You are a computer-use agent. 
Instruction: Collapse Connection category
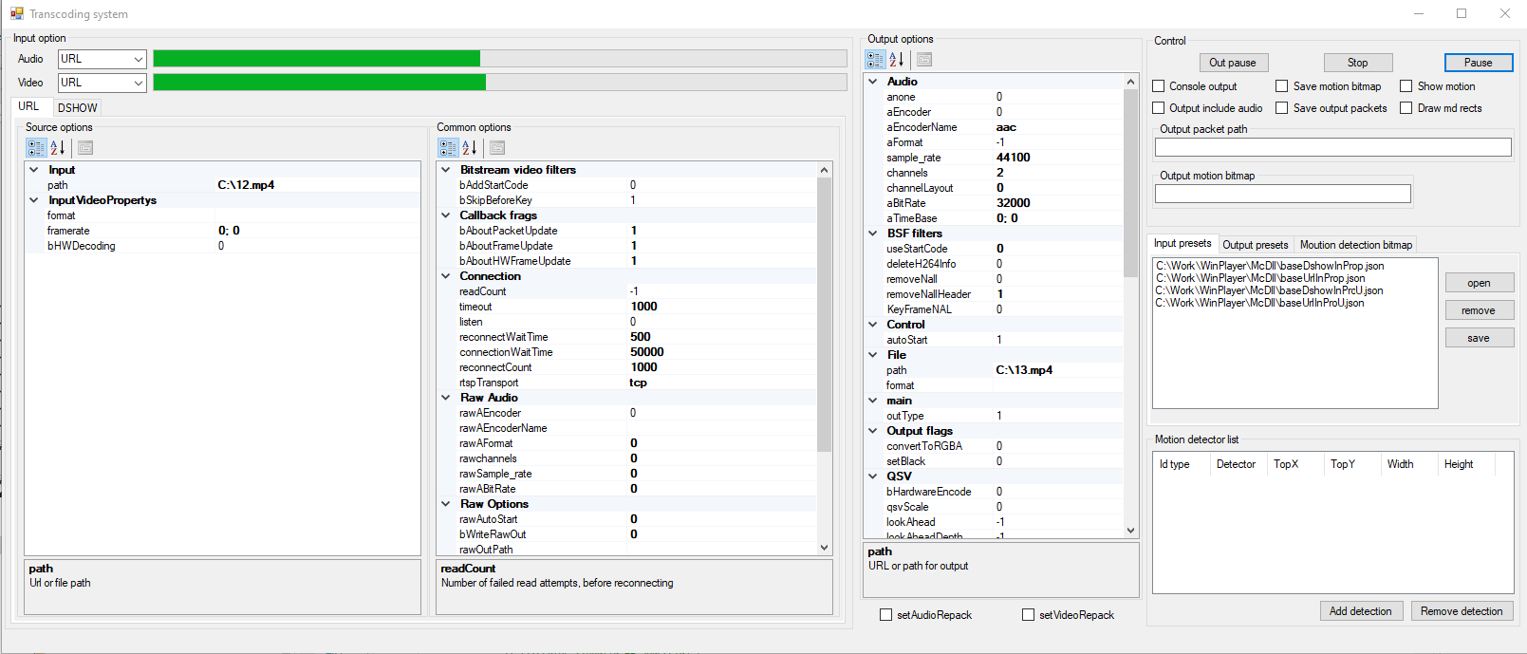(446, 276)
